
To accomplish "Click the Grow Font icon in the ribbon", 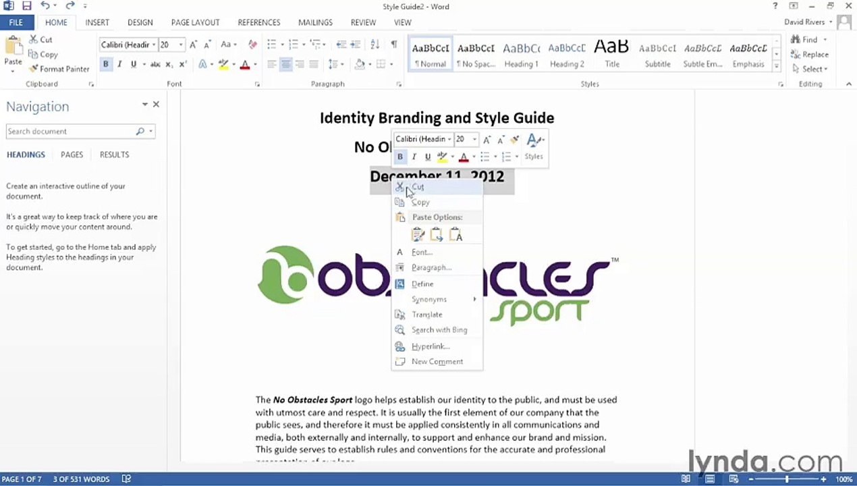I will click(193, 45).
